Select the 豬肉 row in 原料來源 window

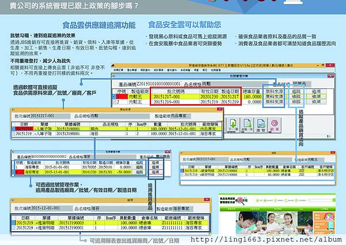(117, 129)
